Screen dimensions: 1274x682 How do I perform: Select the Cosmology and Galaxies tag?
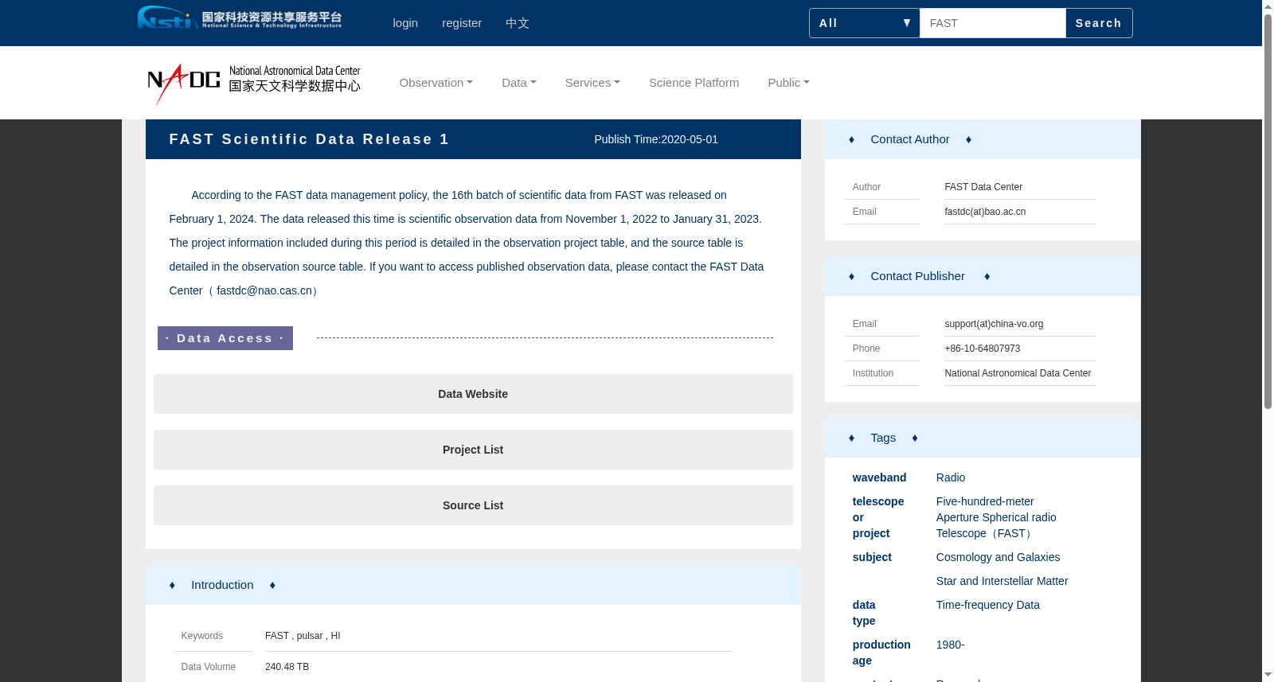click(x=998, y=557)
